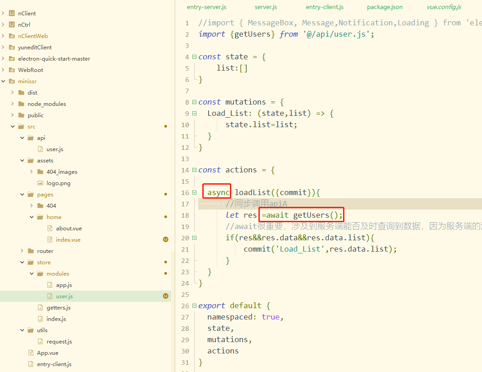This screenshot has width=482, height=372.
Task: Fold the state code block at line 4
Action: (194, 57)
